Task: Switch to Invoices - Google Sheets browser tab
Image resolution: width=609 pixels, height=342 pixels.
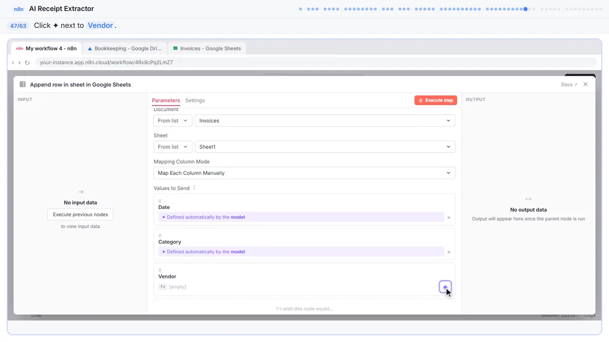Action: (x=207, y=48)
